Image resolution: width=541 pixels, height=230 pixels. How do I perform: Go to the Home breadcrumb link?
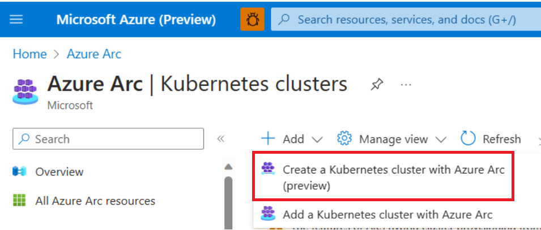click(29, 54)
